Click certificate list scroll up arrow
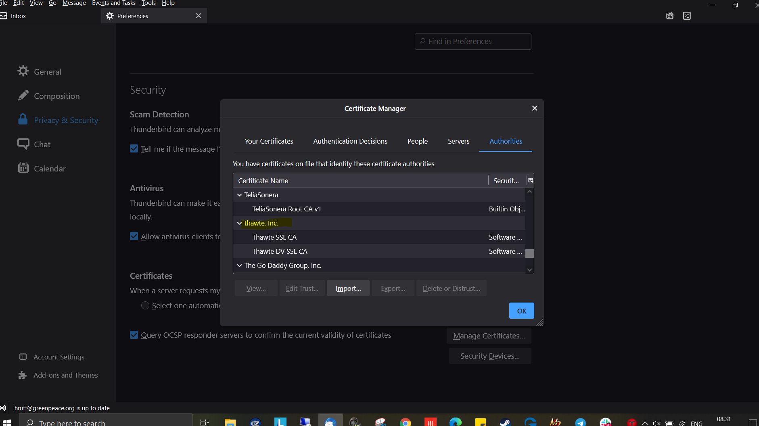 point(530,192)
